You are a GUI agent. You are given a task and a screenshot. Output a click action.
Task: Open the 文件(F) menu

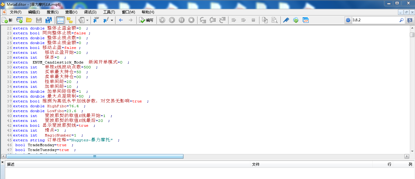click(16, 12)
